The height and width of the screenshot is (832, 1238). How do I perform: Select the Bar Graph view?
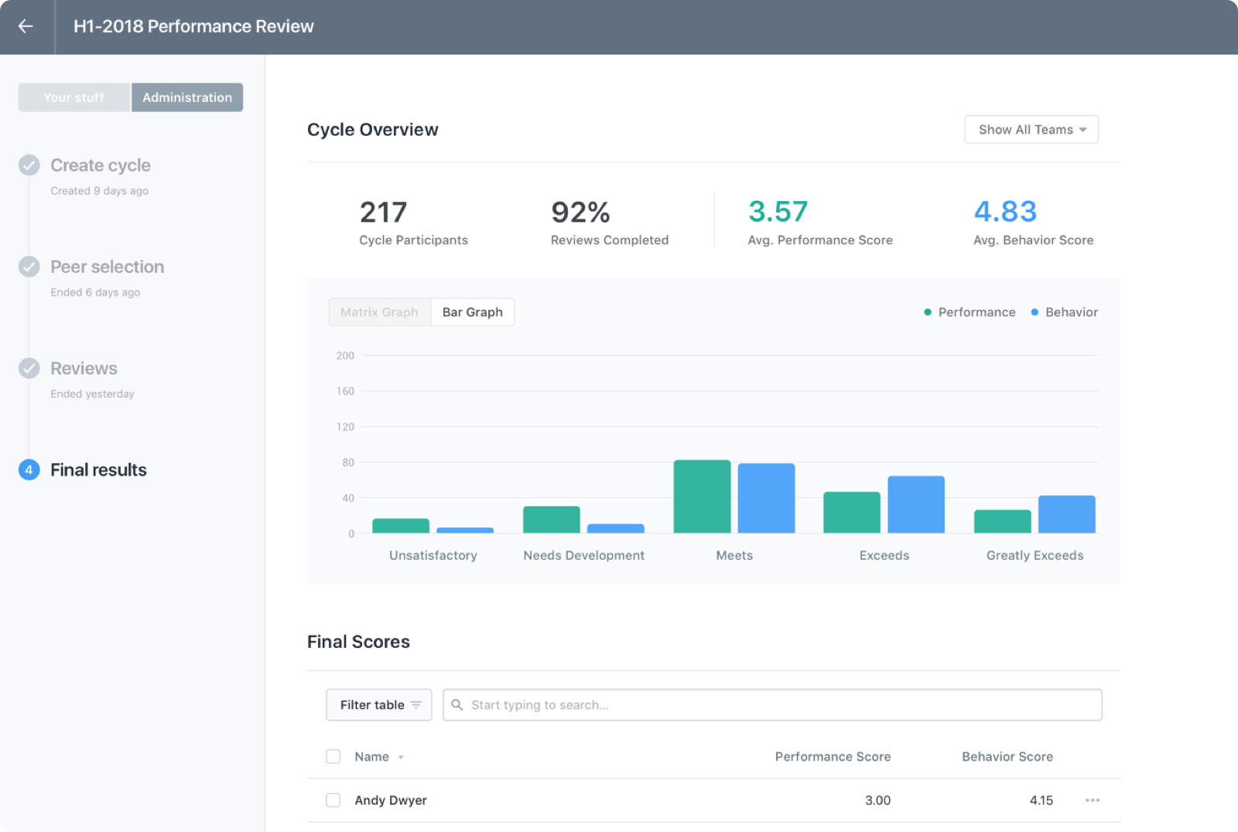pos(472,312)
